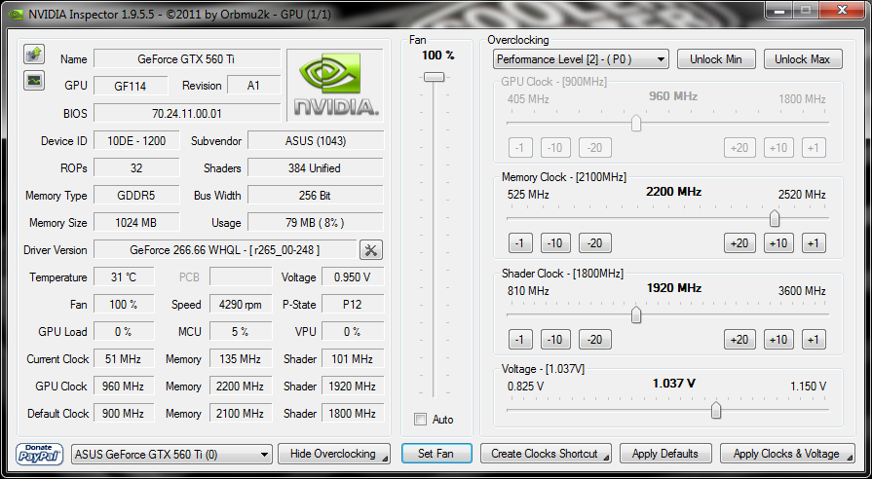Image resolution: width=872 pixels, height=479 pixels.
Task: Open driver profile settings wrench icon
Action: click(x=371, y=250)
